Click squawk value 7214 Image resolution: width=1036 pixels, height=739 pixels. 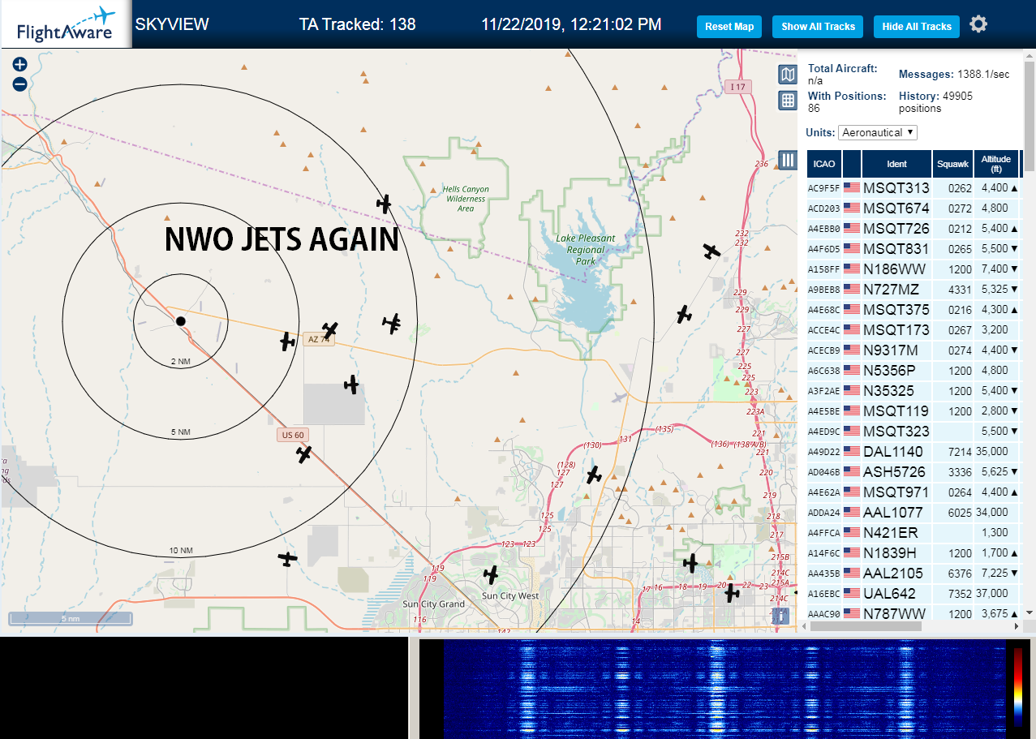click(960, 452)
